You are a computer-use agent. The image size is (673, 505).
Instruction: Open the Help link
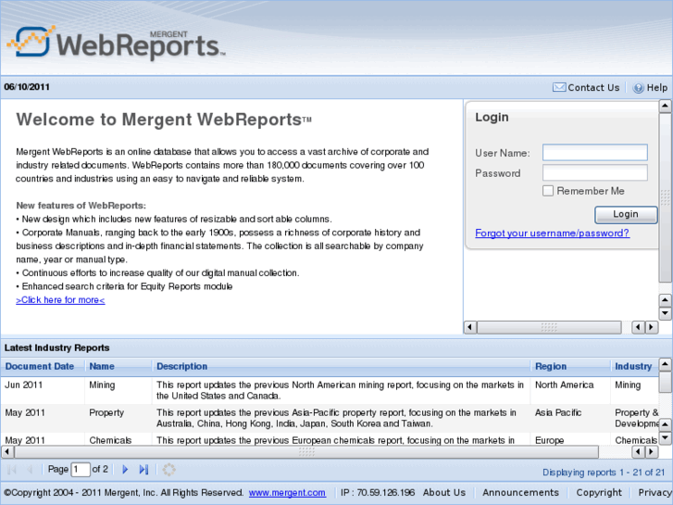657,88
